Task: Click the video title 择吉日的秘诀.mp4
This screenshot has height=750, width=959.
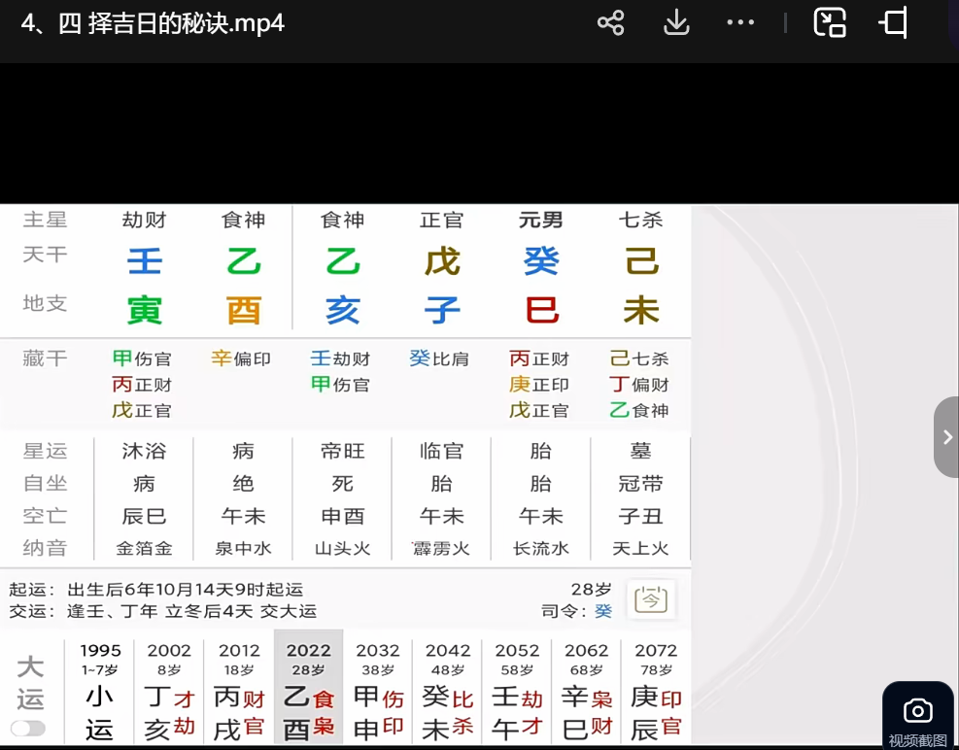Action: (153, 23)
